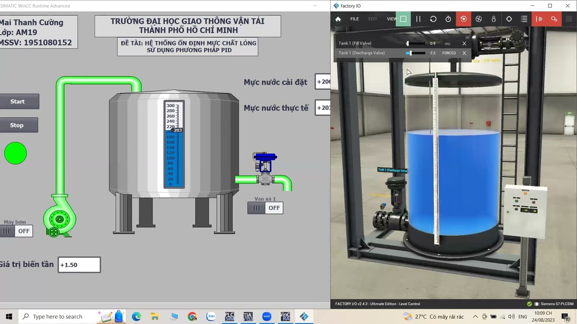Viewport: 577px width, 324px height.
Task: Open Google Chrome from taskbar
Action: 192,316
